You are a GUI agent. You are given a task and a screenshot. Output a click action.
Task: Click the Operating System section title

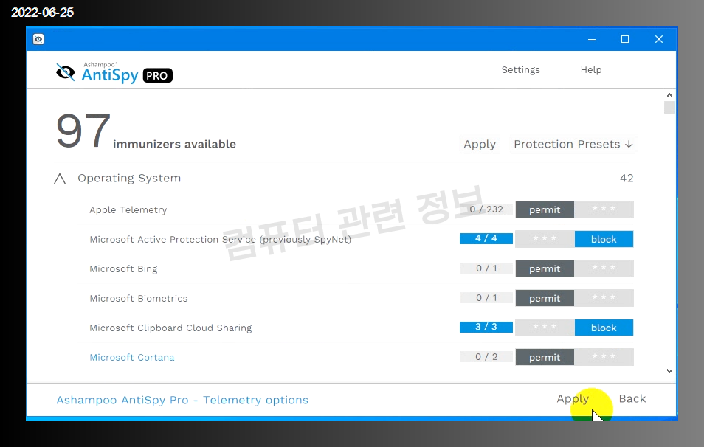click(x=129, y=179)
